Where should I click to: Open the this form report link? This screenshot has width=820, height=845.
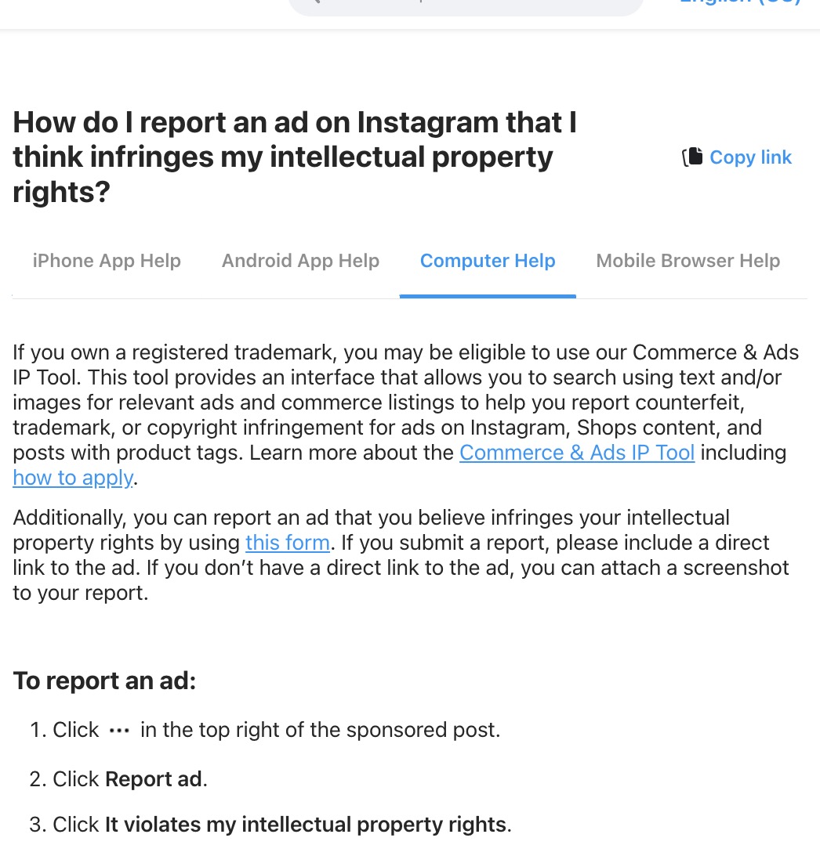[x=288, y=543]
